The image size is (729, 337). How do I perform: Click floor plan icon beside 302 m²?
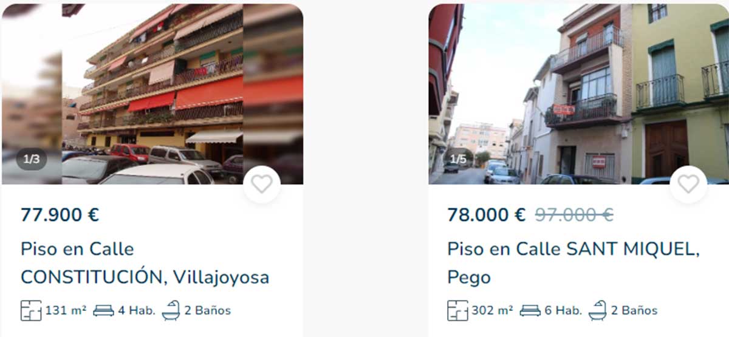[x=457, y=310]
